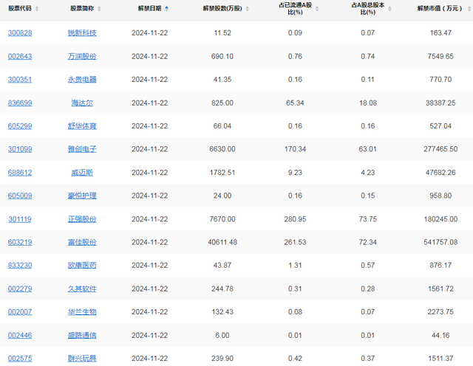
Task: Select market value 541757.08 cell
Action: tap(440, 242)
